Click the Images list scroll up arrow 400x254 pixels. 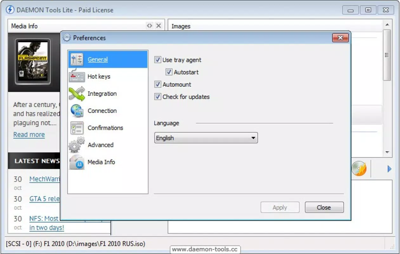(387, 25)
